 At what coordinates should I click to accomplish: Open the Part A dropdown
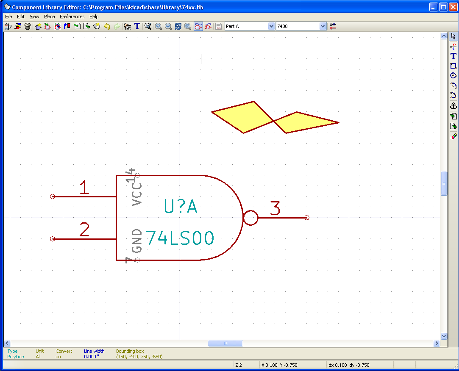(x=271, y=26)
